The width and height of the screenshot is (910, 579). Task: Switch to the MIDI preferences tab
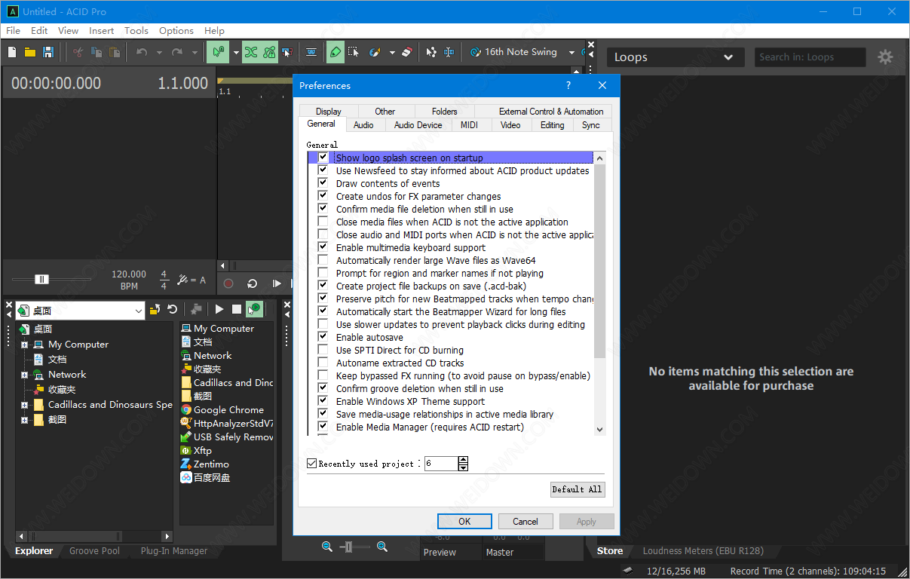[x=470, y=125]
